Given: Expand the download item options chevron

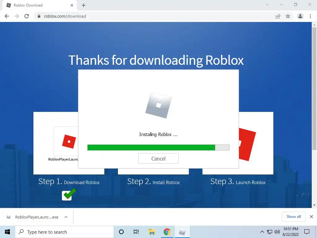Looking at the screenshot, I should pos(66,217).
